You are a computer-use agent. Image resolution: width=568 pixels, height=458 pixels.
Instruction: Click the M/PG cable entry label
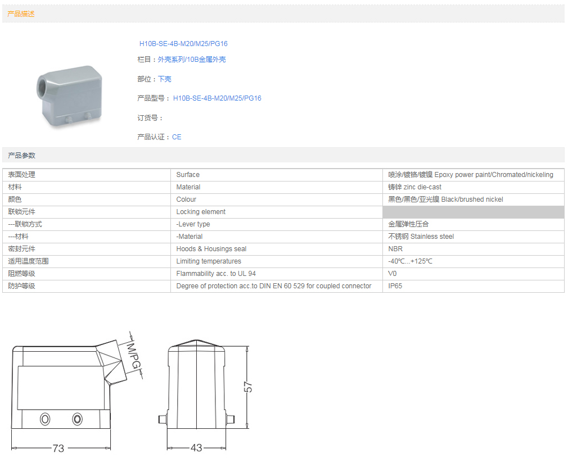pyautogui.click(x=133, y=356)
